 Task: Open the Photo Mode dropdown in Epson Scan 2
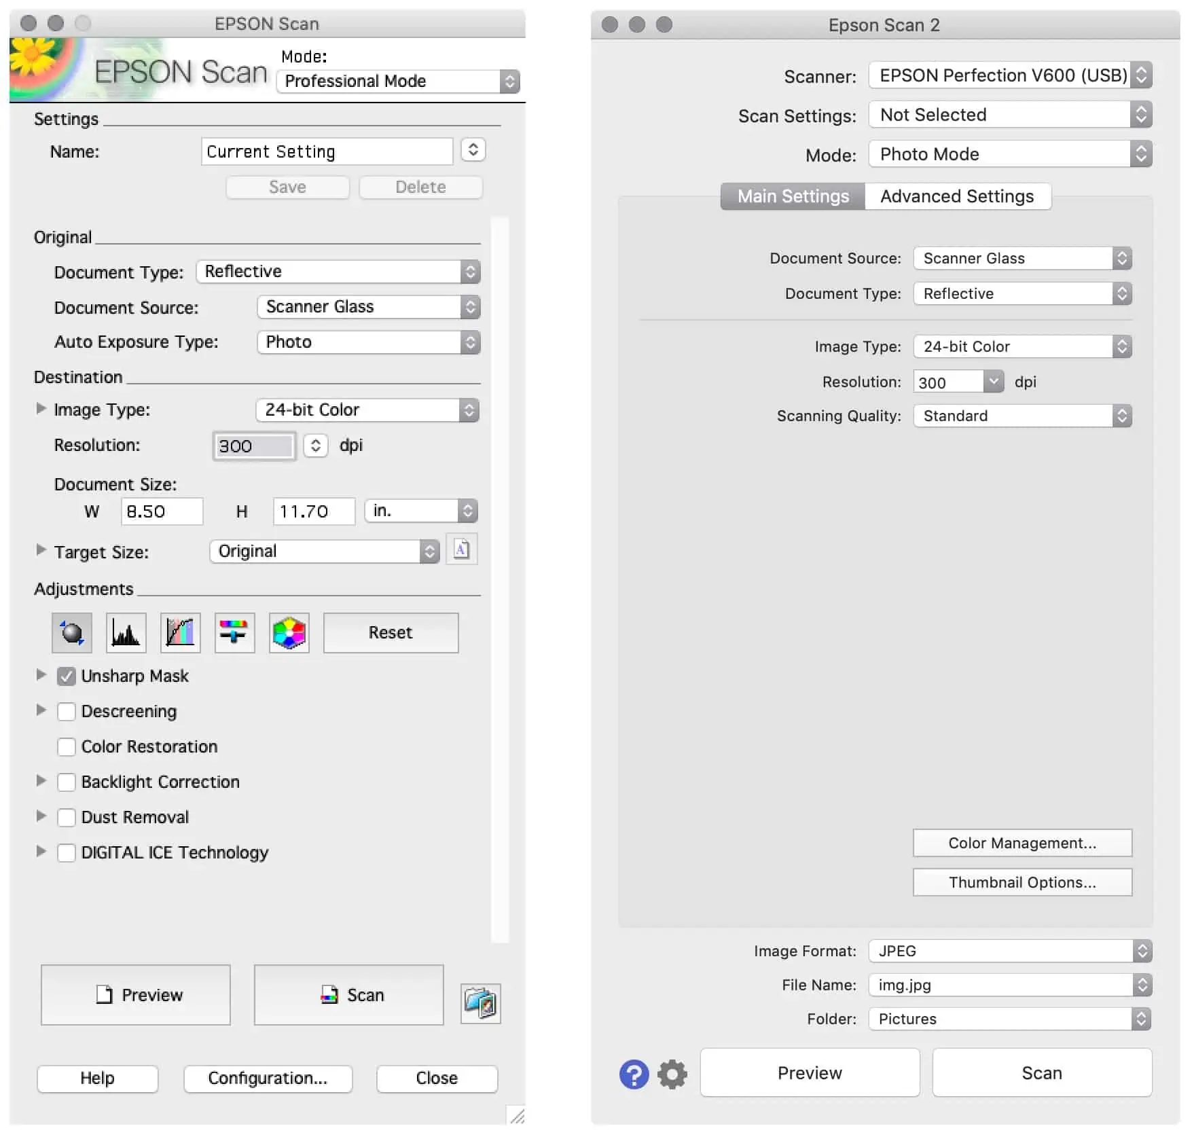pos(1011,154)
